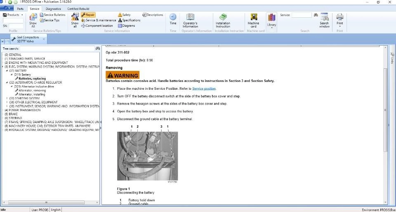Click the Print button
This screenshot has height=212, width=396.
click(x=339, y=20)
